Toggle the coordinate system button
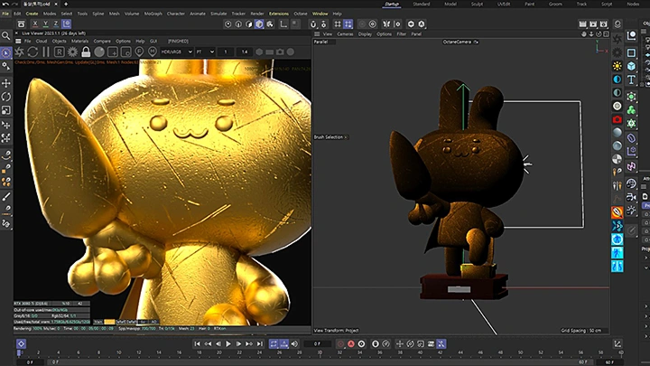This screenshot has width=650, height=366. [66, 24]
